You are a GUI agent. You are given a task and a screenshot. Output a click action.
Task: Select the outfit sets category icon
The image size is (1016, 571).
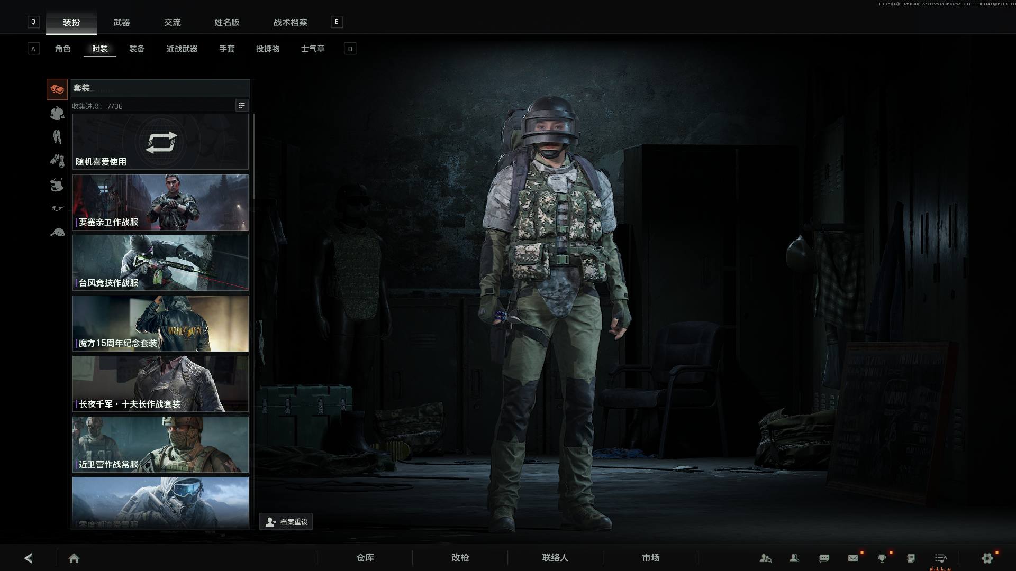57,89
